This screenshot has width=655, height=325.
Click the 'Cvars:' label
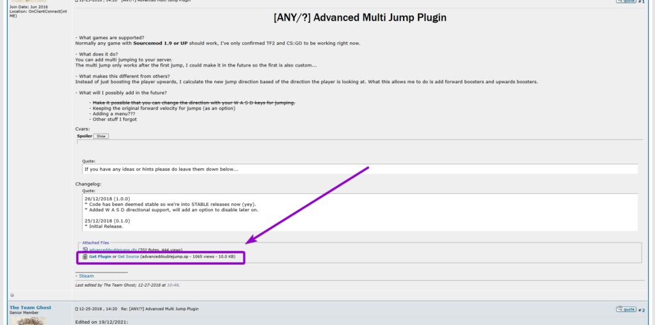click(x=83, y=129)
